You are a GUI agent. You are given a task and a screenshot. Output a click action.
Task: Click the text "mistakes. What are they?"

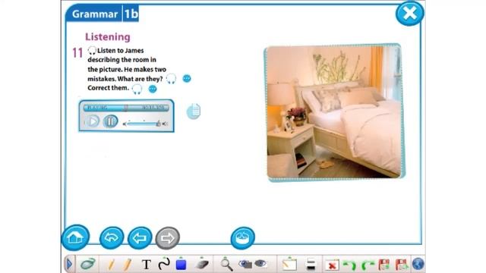pyautogui.click(x=125, y=79)
